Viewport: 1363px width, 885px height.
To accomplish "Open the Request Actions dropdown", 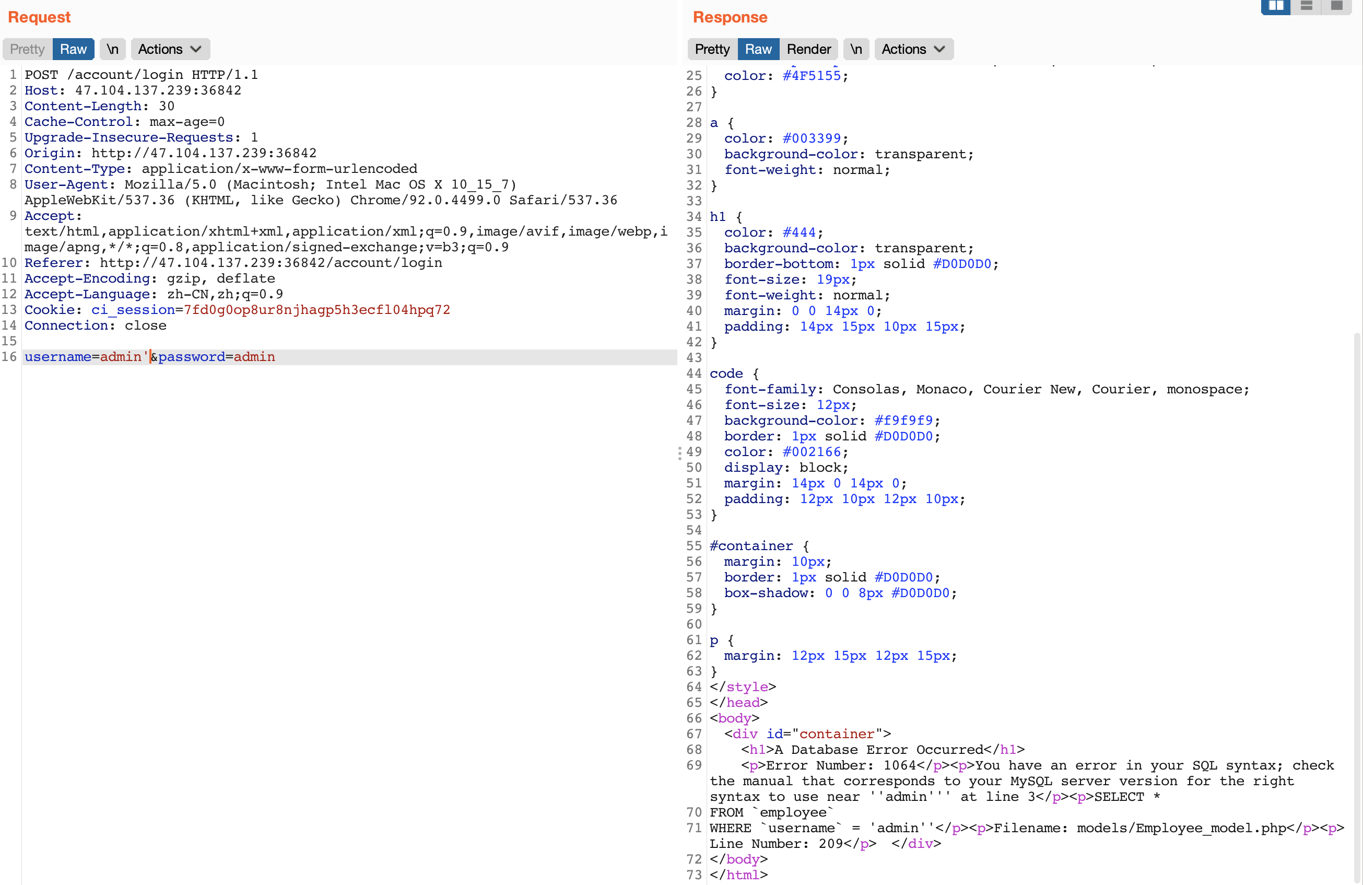I will coord(170,49).
